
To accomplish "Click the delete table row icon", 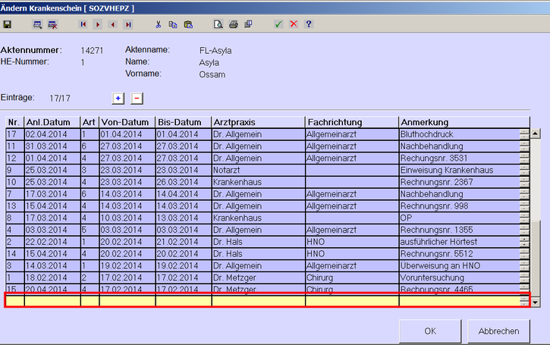I will point(52,24).
